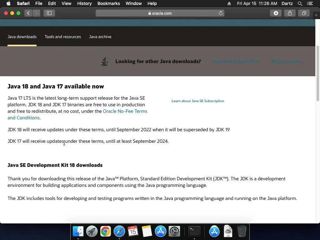Click the Safari compass icon in Dock
Screen dimensions: 320x240
click(119, 232)
